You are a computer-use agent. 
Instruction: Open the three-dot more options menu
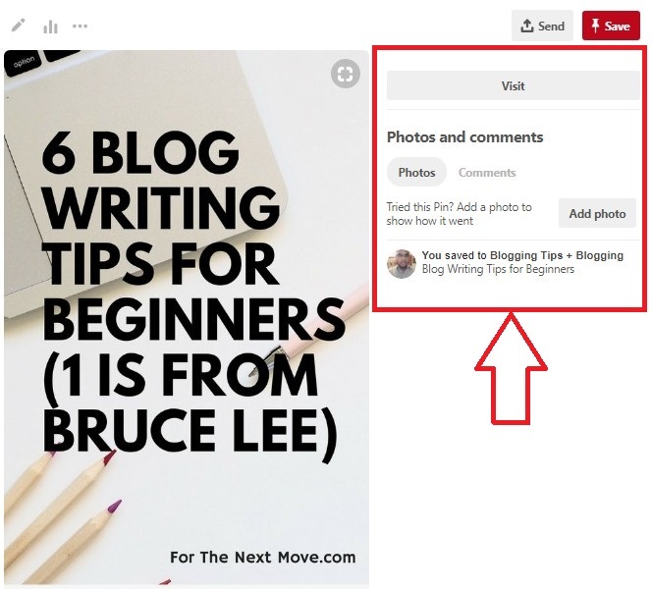click(80, 26)
